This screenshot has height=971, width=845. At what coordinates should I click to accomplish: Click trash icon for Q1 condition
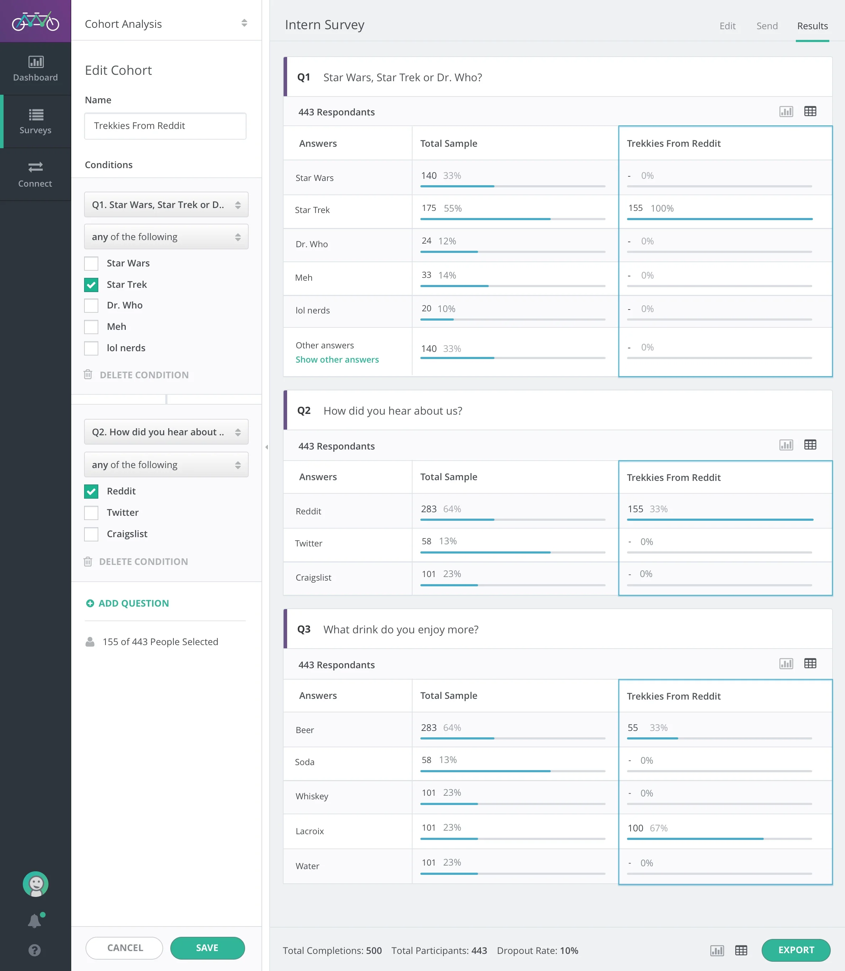(88, 374)
